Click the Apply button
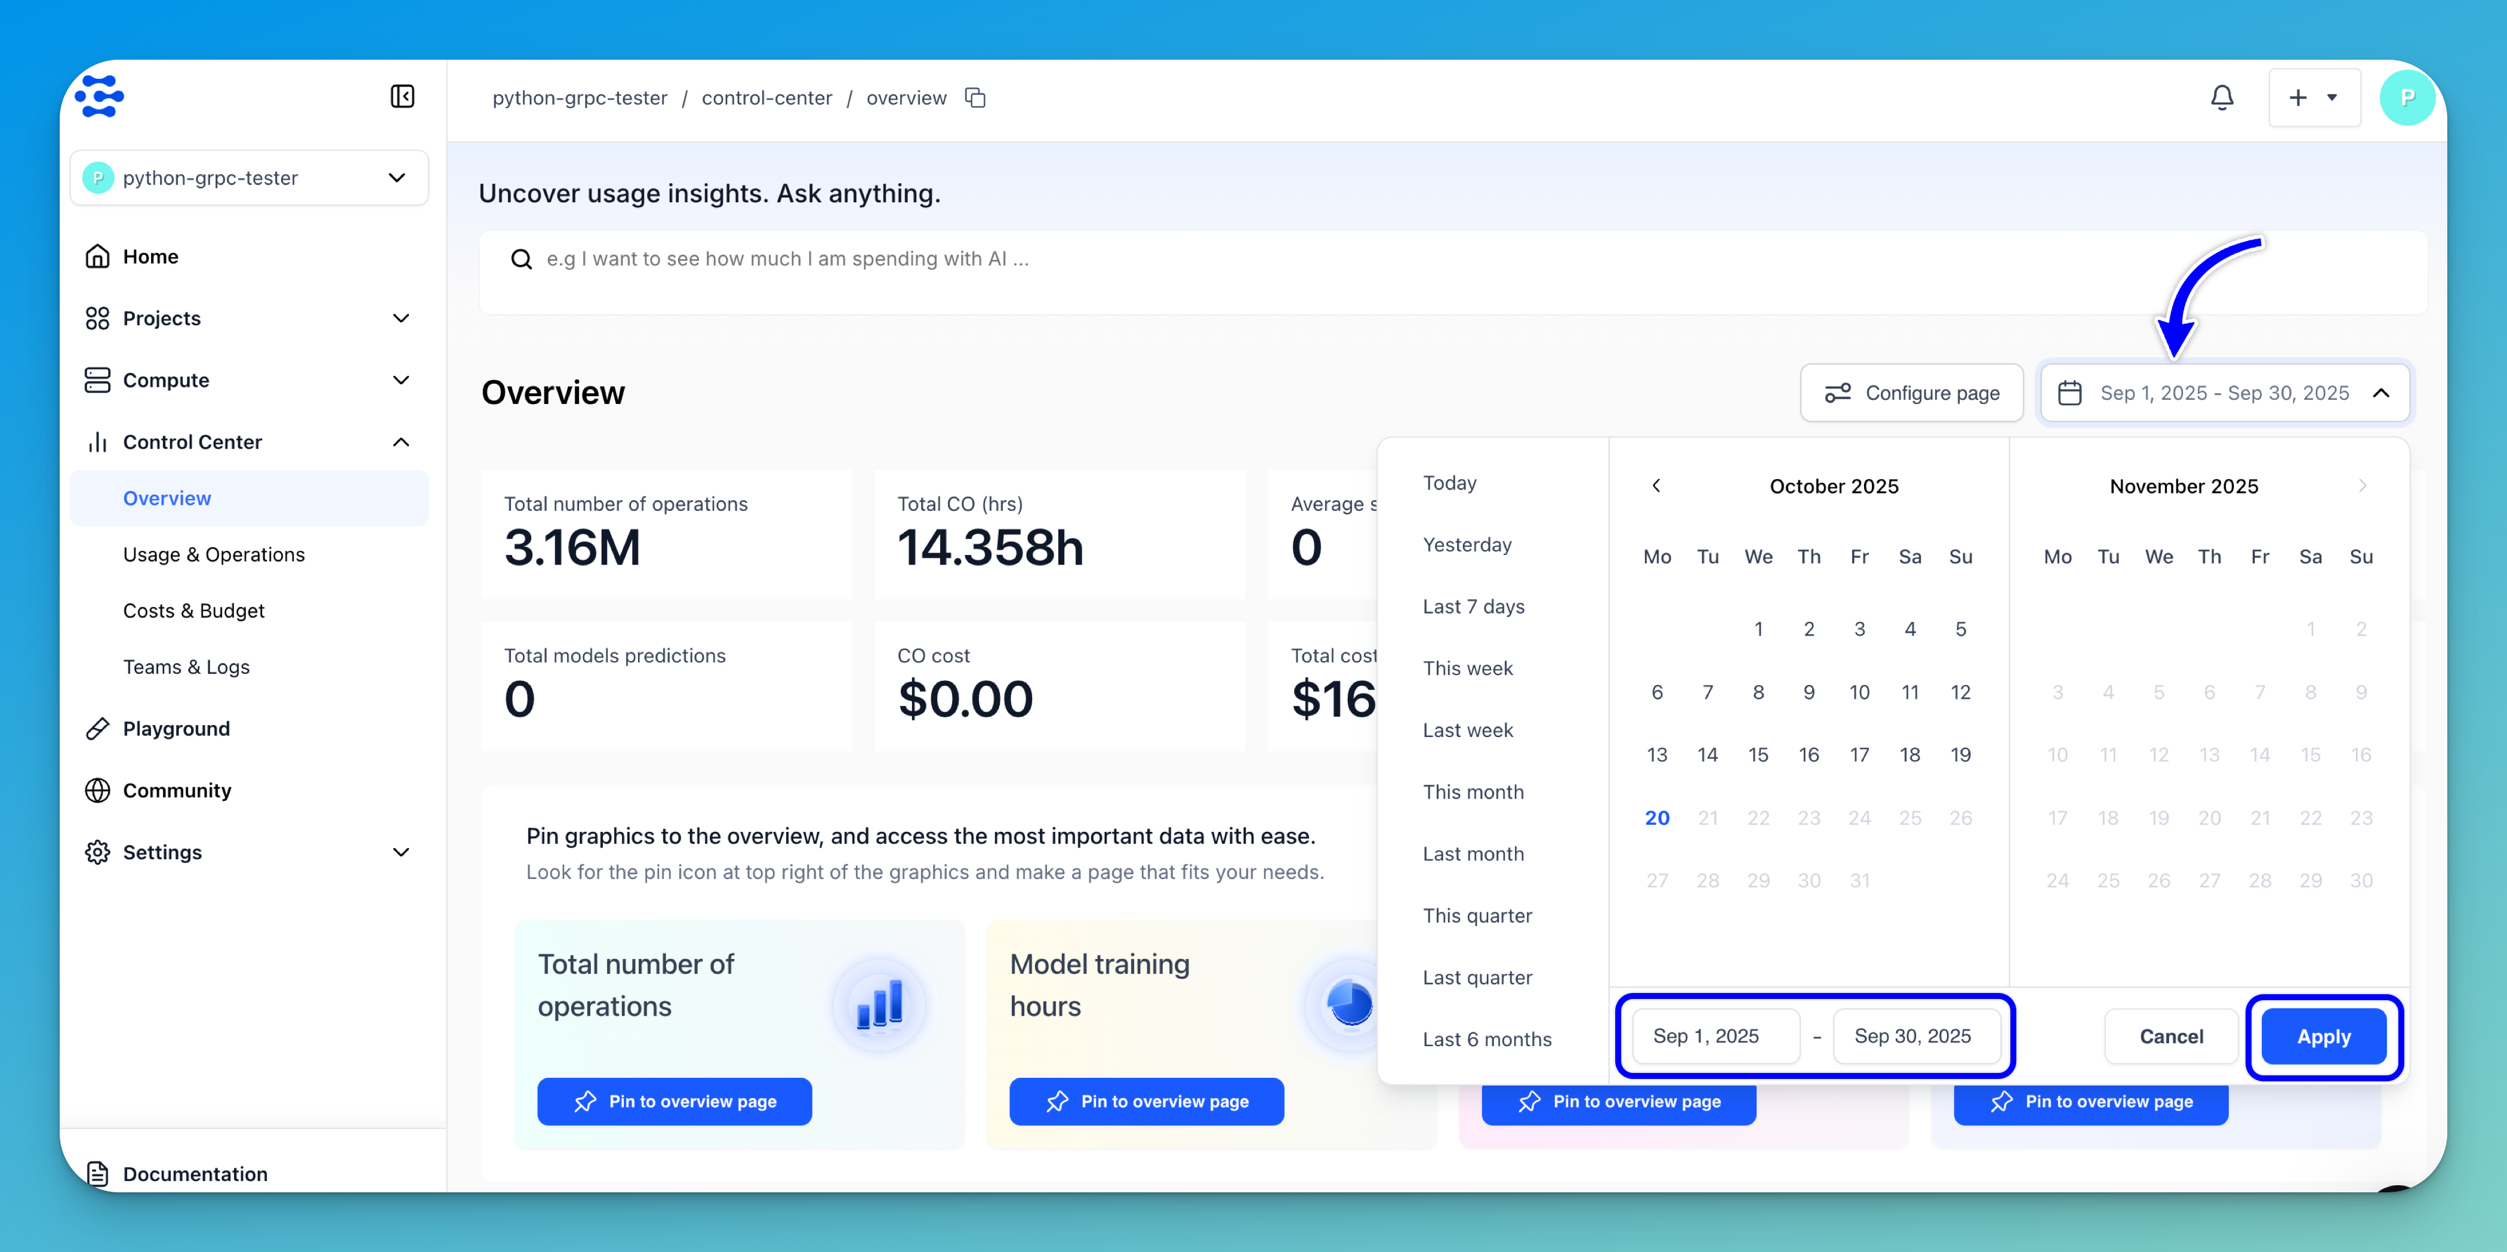 (x=2323, y=1036)
